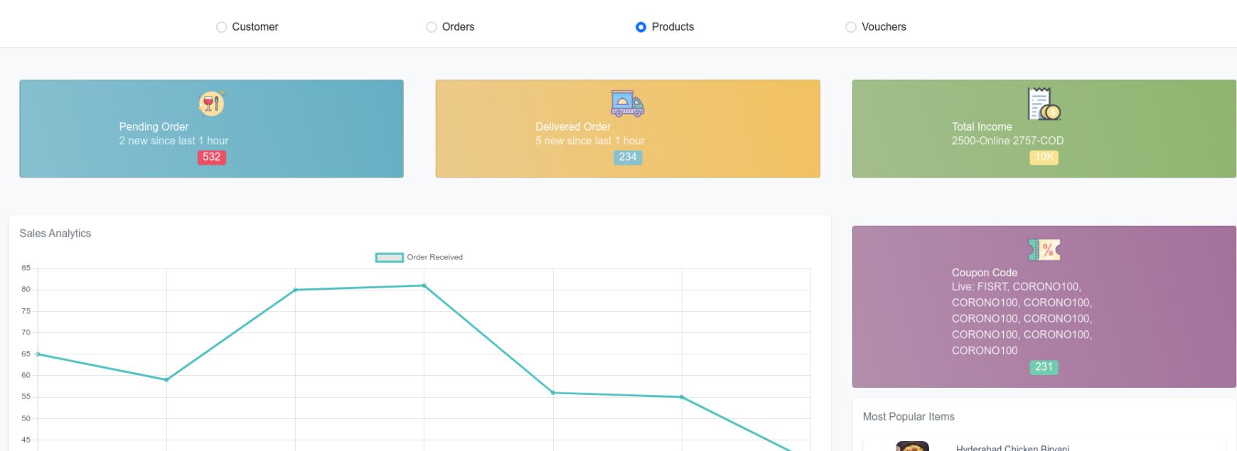
Task: Click the red 532 pending badge
Action: (x=211, y=157)
